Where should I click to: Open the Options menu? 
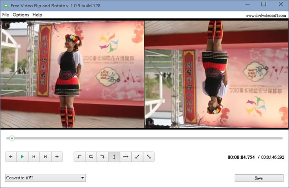click(x=21, y=15)
